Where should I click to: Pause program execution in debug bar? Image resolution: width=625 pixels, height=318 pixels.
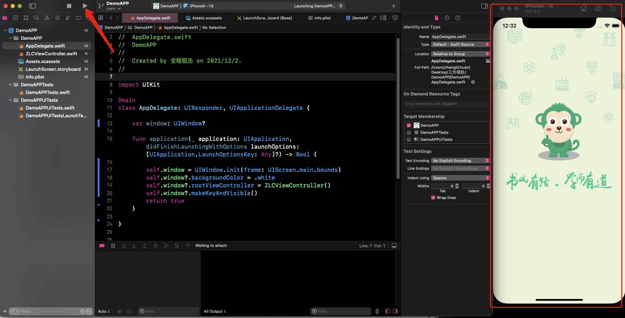113,246
